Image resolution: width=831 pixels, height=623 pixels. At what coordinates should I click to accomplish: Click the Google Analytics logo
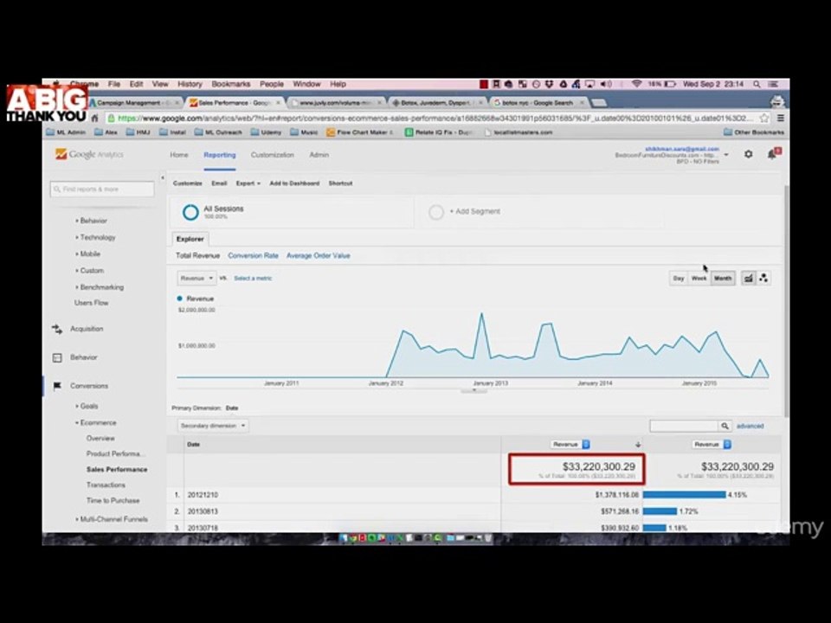click(x=89, y=154)
